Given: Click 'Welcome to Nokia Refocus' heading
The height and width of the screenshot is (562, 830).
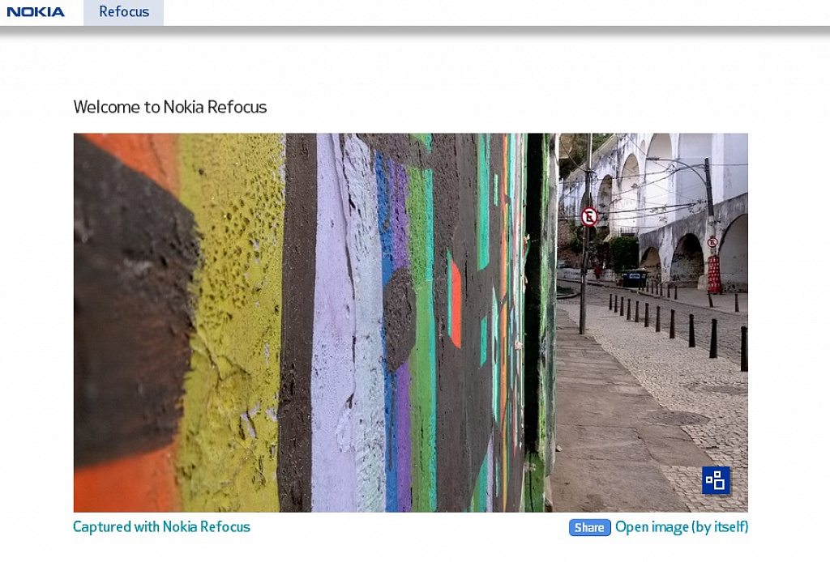Looking at the screenshot, I should tap(170, 107).
